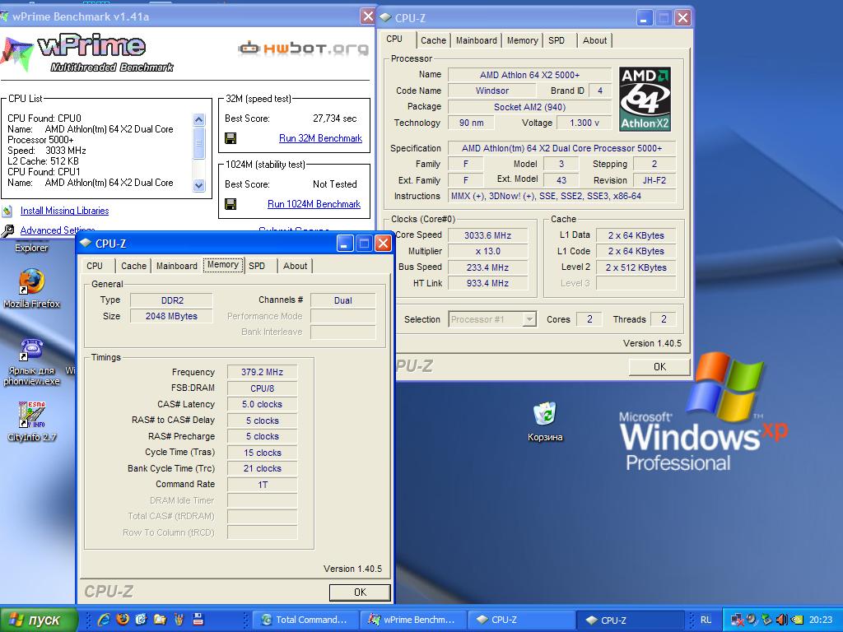This screenshot has height=632, width=843.
Task: Click the volume speaker tray icon
Action: coord(781,620)
